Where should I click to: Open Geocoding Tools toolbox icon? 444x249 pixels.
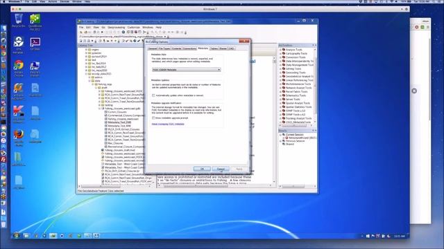click(284, 73)
